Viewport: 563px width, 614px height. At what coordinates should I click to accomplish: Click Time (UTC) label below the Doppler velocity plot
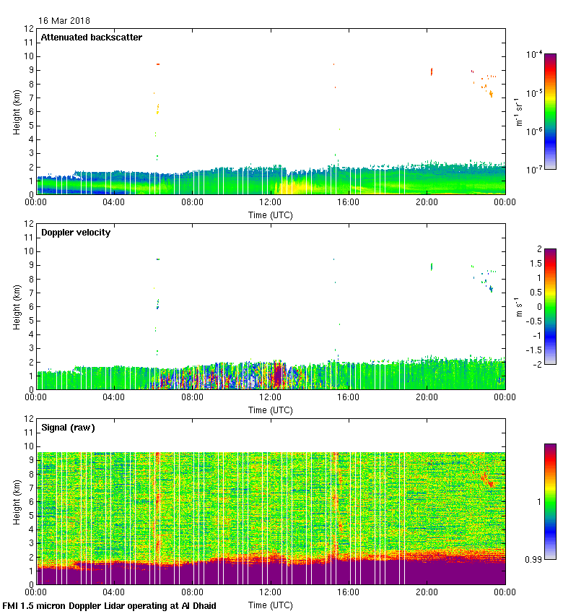271,410
